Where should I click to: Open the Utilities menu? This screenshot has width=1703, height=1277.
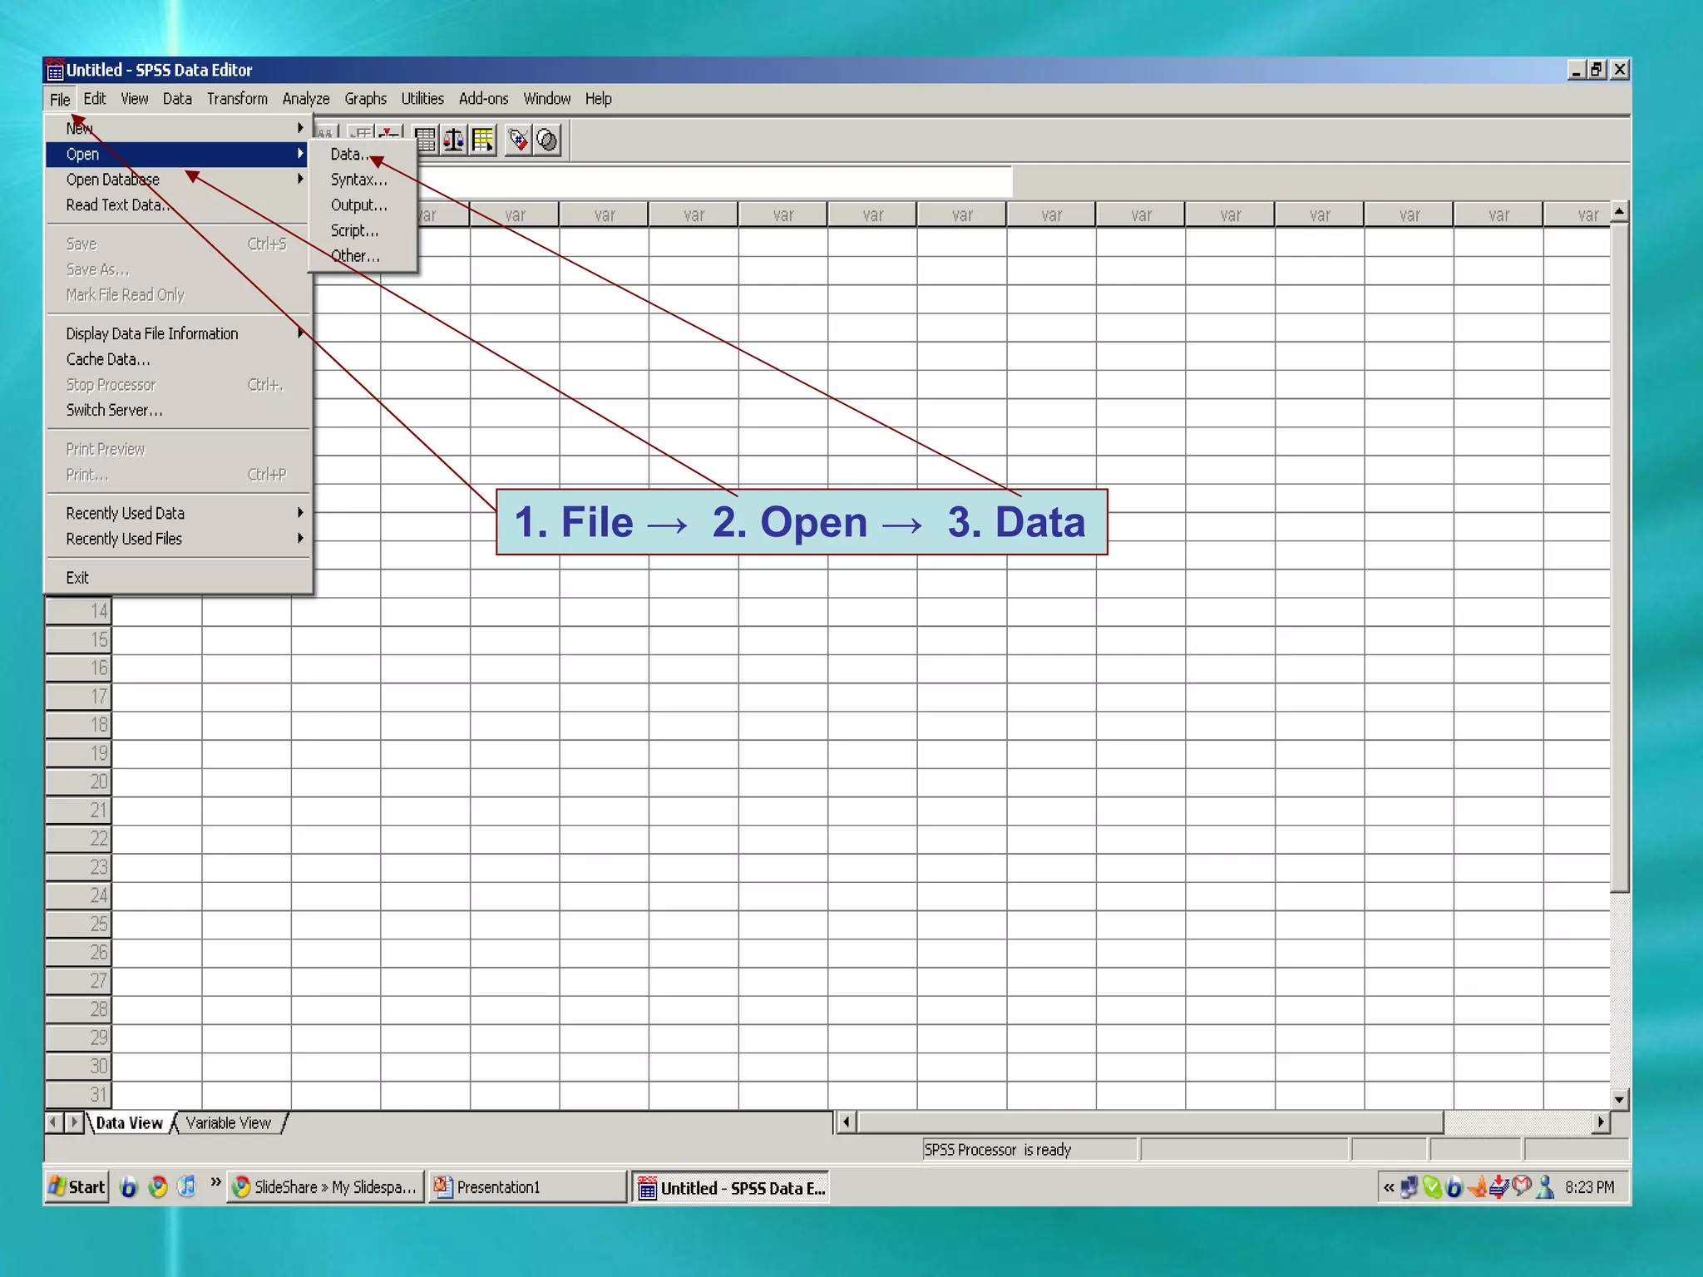click(422, 99)
